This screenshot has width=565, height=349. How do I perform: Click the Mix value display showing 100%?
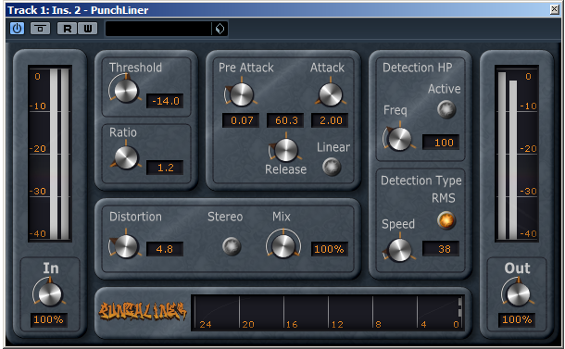330,249
